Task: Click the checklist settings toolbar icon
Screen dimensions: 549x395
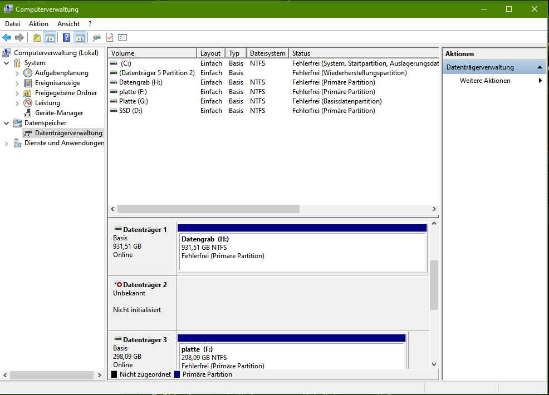Action: pyautogui.click(x=122, y=37)
